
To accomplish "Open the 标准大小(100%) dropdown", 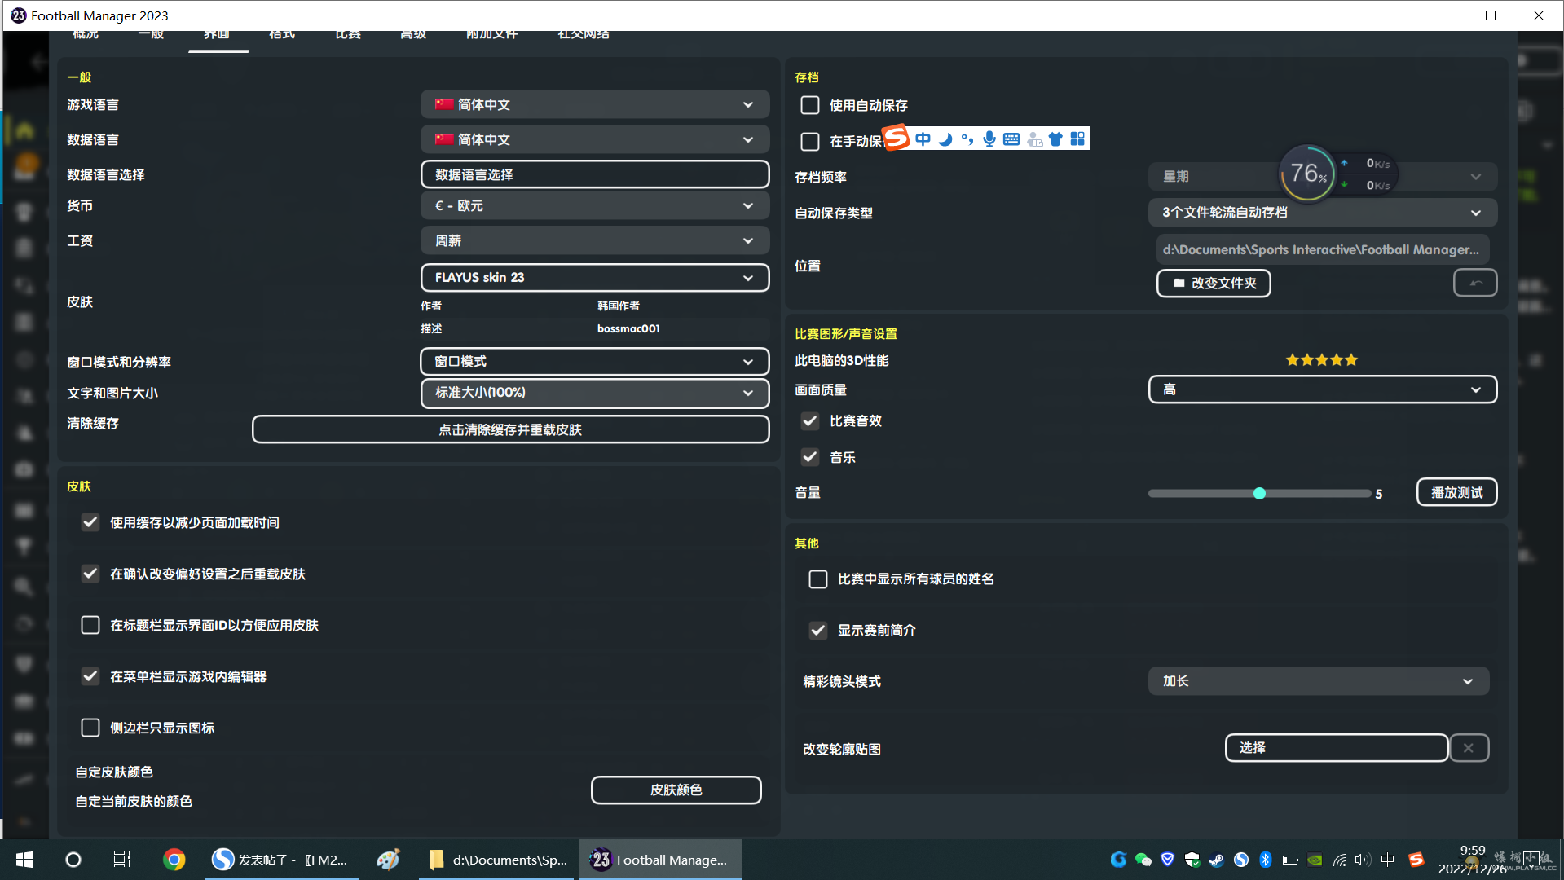I will 595,393.
